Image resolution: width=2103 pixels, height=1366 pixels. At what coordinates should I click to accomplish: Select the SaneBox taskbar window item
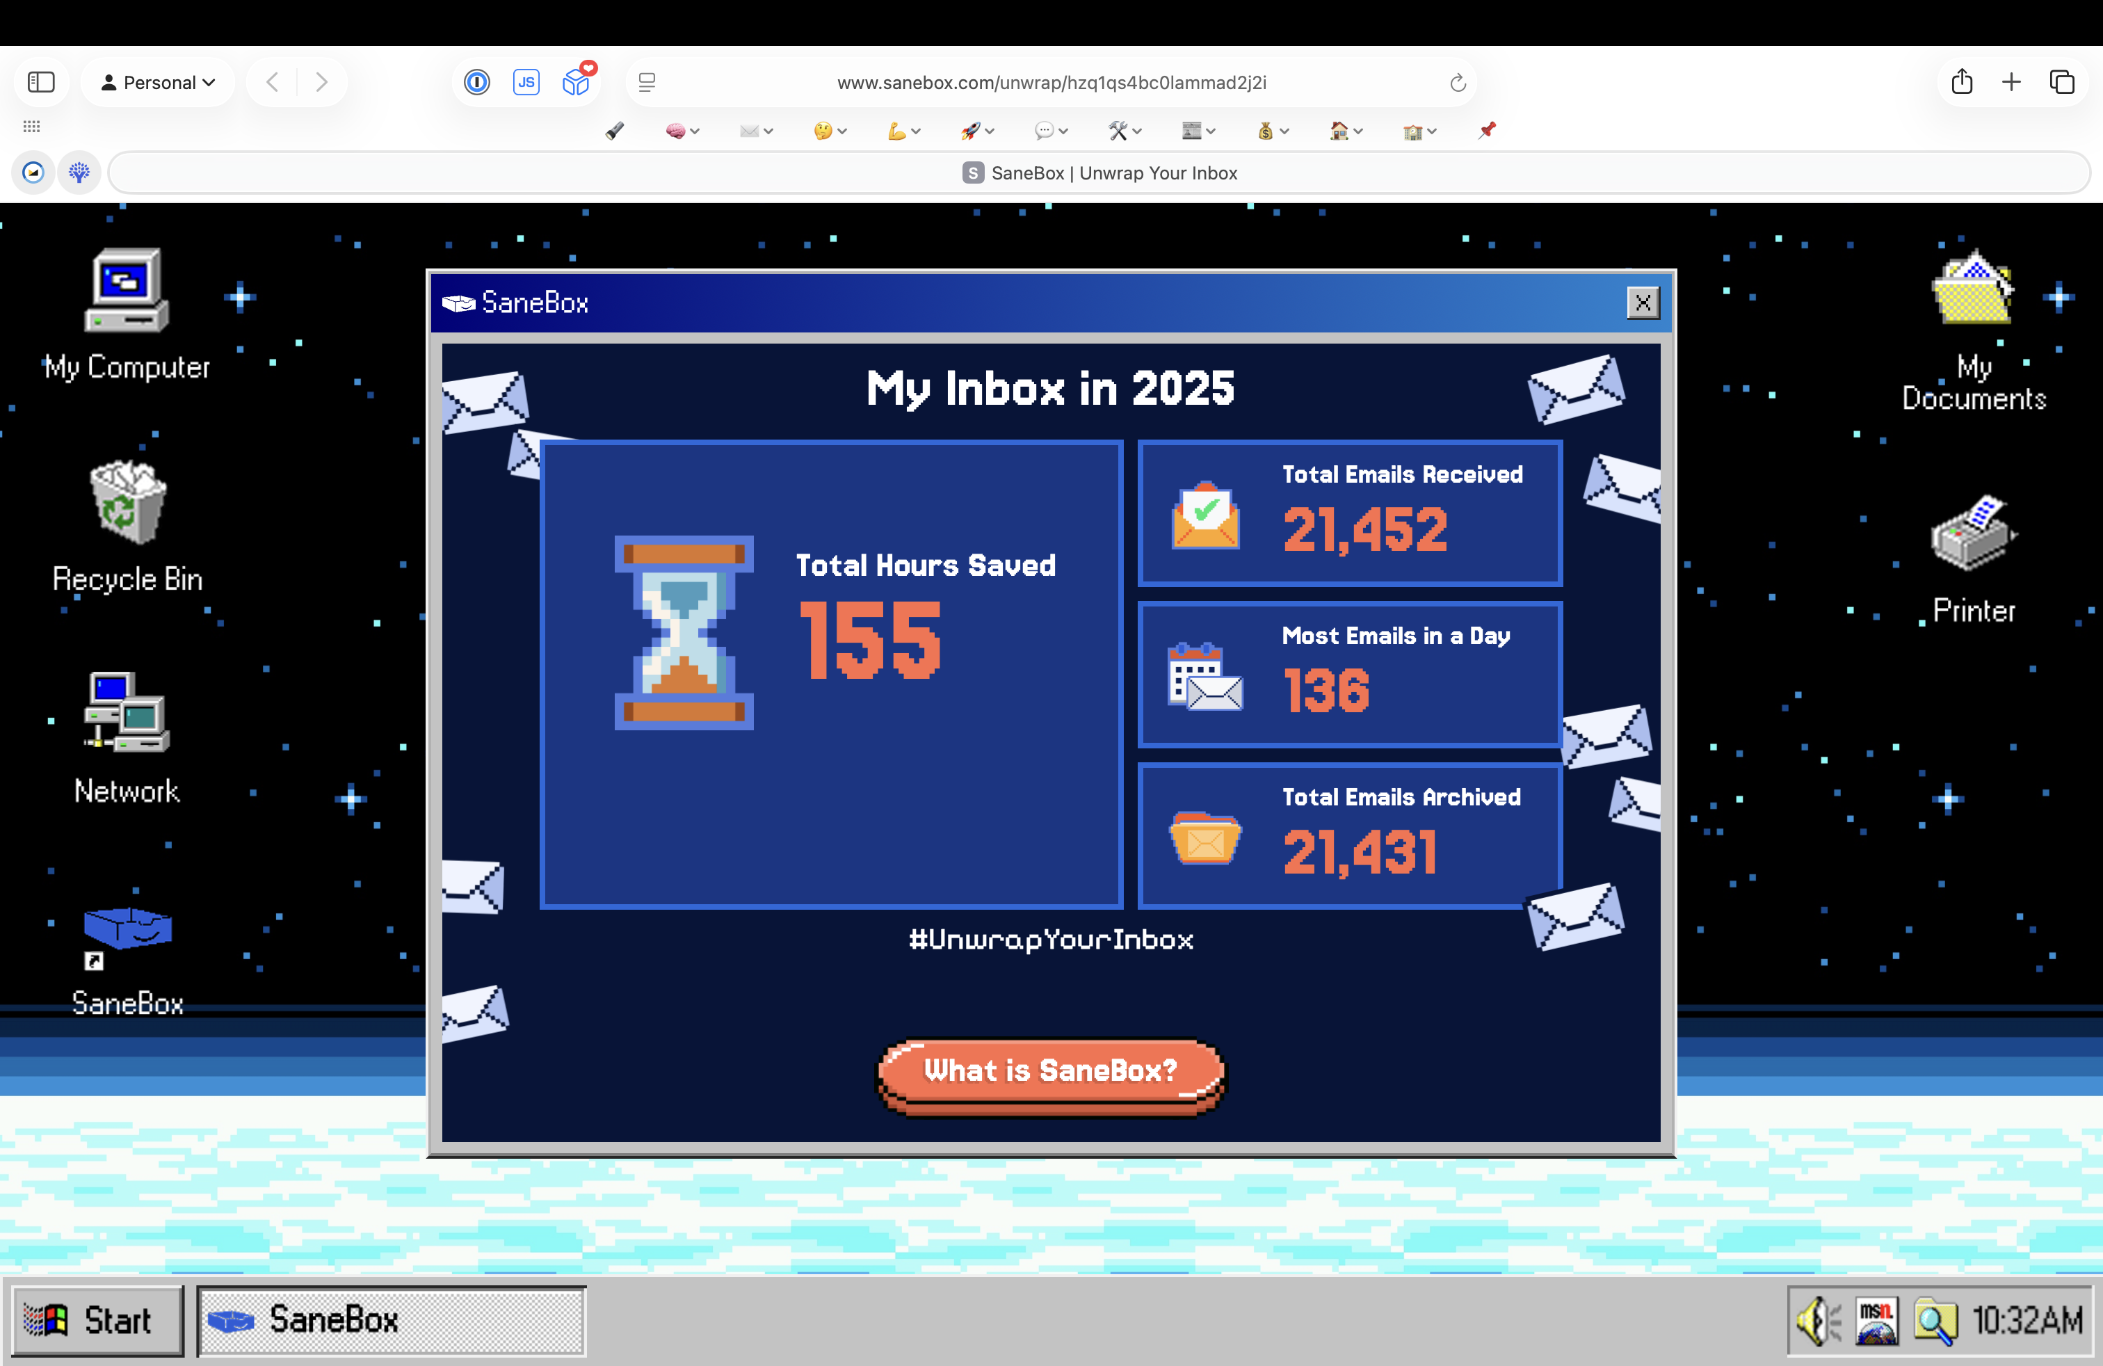[391, 1320]
